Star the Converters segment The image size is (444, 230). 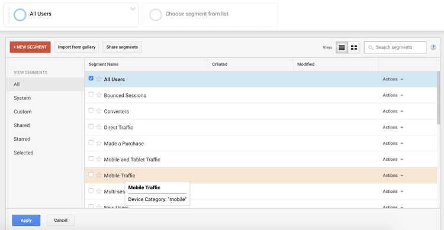pyautogui.click(x=99, y=111)
